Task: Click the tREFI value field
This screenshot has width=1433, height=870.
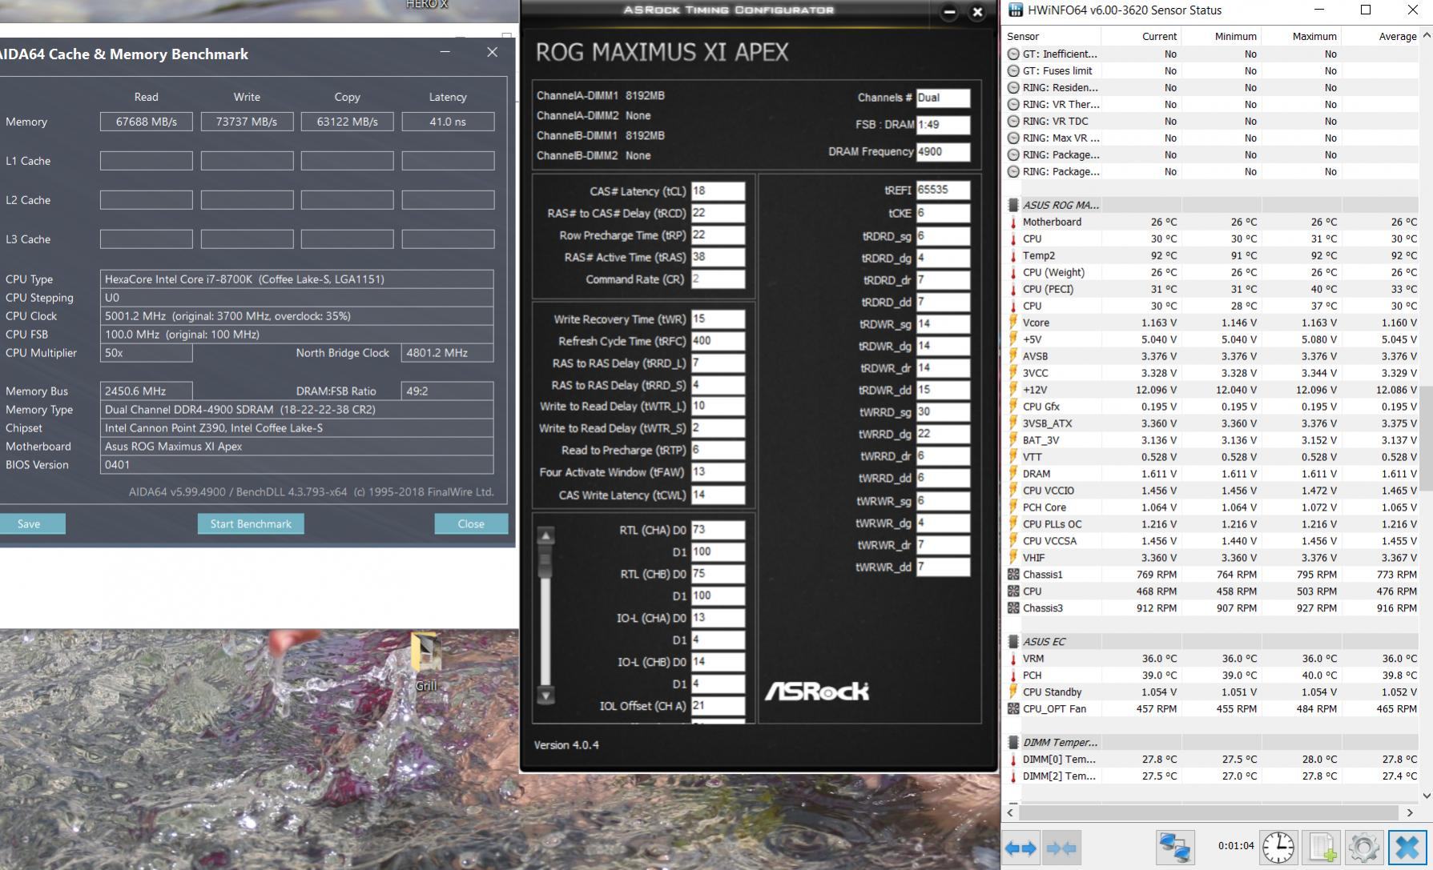Action: 943,190
